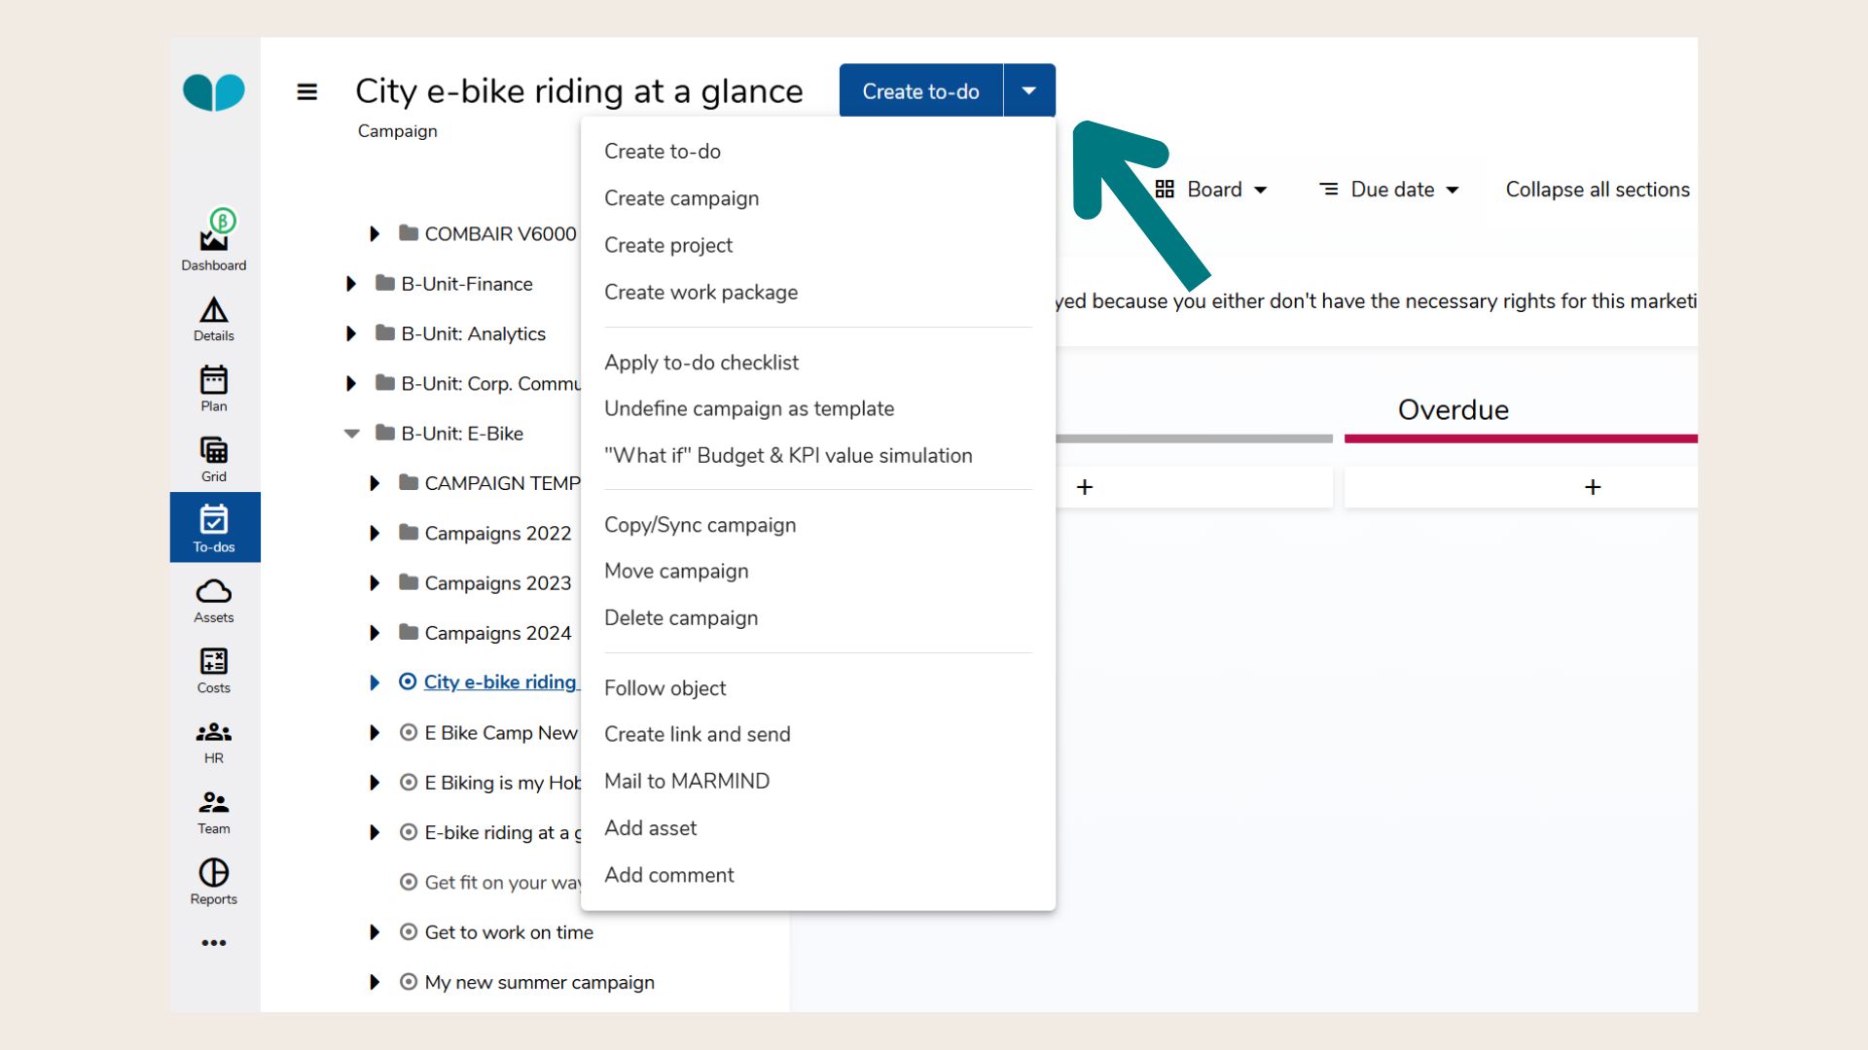Choose Copy/Sync campaign from menu
1868x1050 pixels.
pos(700,525)
